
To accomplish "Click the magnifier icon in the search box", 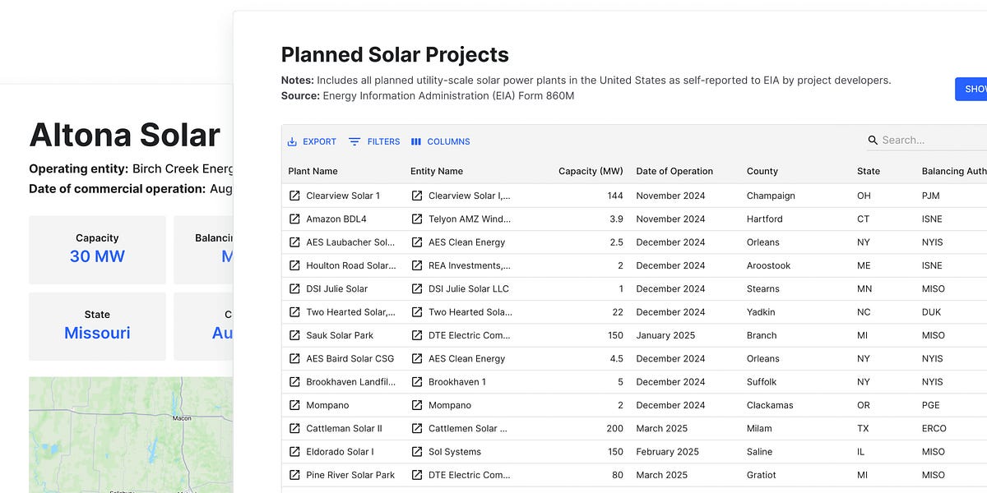I will [873, 141].
